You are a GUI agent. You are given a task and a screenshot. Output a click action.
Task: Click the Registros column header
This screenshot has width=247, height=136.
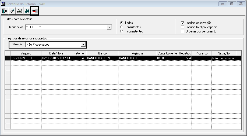(185, 53)
